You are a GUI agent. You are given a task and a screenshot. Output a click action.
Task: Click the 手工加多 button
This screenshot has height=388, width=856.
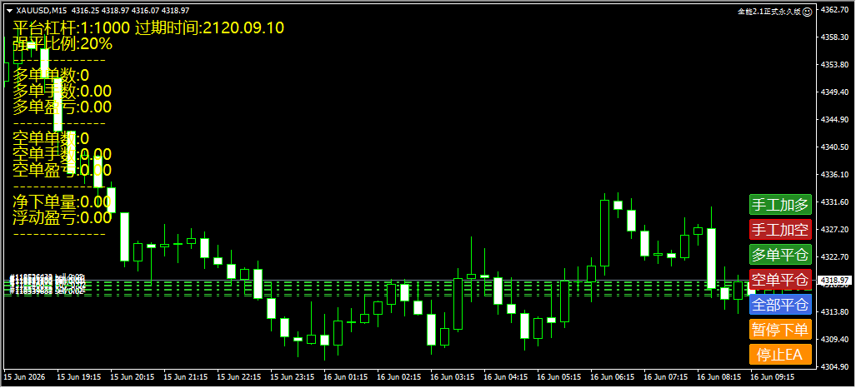pos(780,205)
